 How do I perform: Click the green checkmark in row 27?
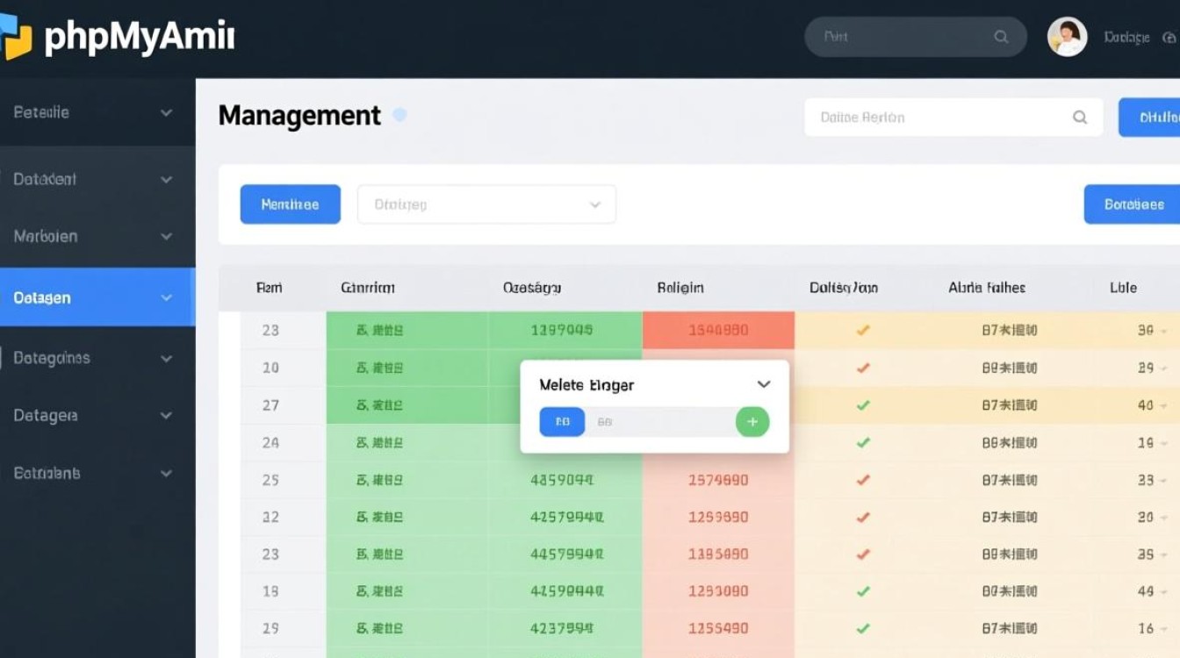point(863,405)
